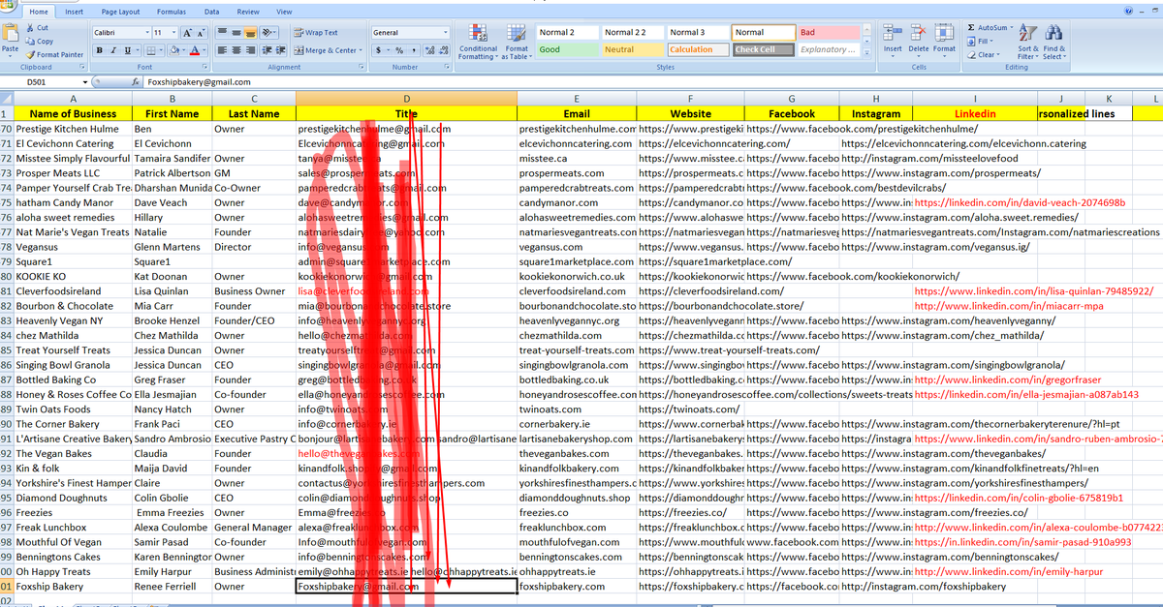Toggle Bold formatting
The height and width of the screenshot is (607, 1163).
point(99,50)
